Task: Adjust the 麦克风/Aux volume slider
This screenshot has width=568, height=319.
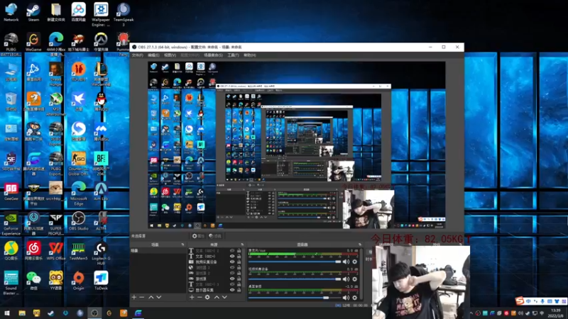Action: click(x=295, y=262)
